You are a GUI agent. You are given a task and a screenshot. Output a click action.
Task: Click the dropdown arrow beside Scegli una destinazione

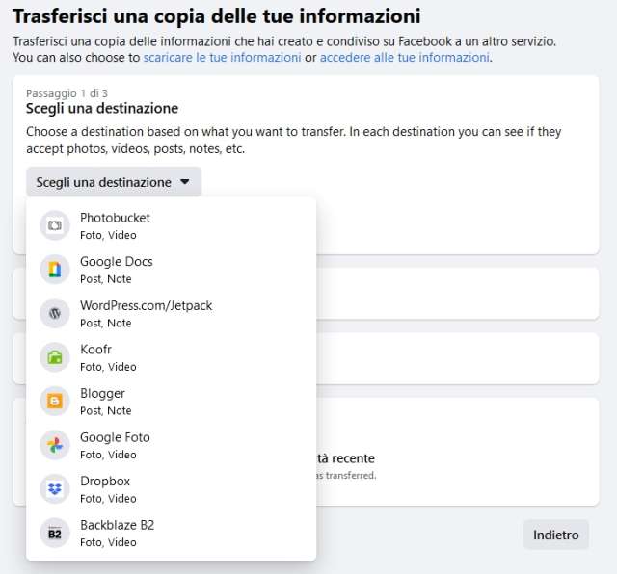click(x=185, y=182)
